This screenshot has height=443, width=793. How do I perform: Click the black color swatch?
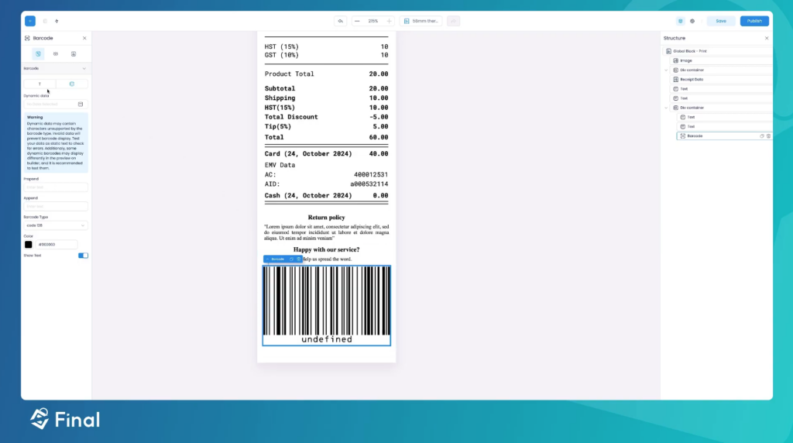(29, 244)
